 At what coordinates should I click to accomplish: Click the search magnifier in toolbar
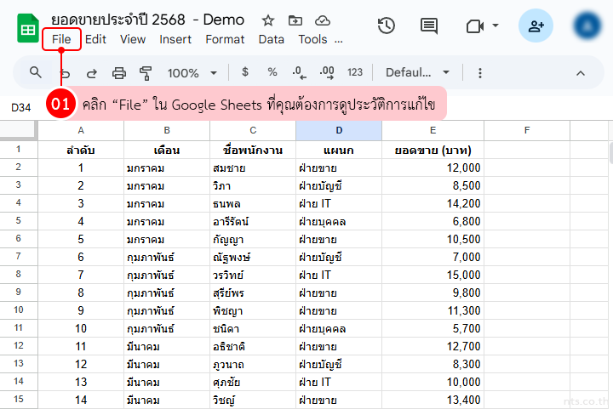[x=36, y=72]
